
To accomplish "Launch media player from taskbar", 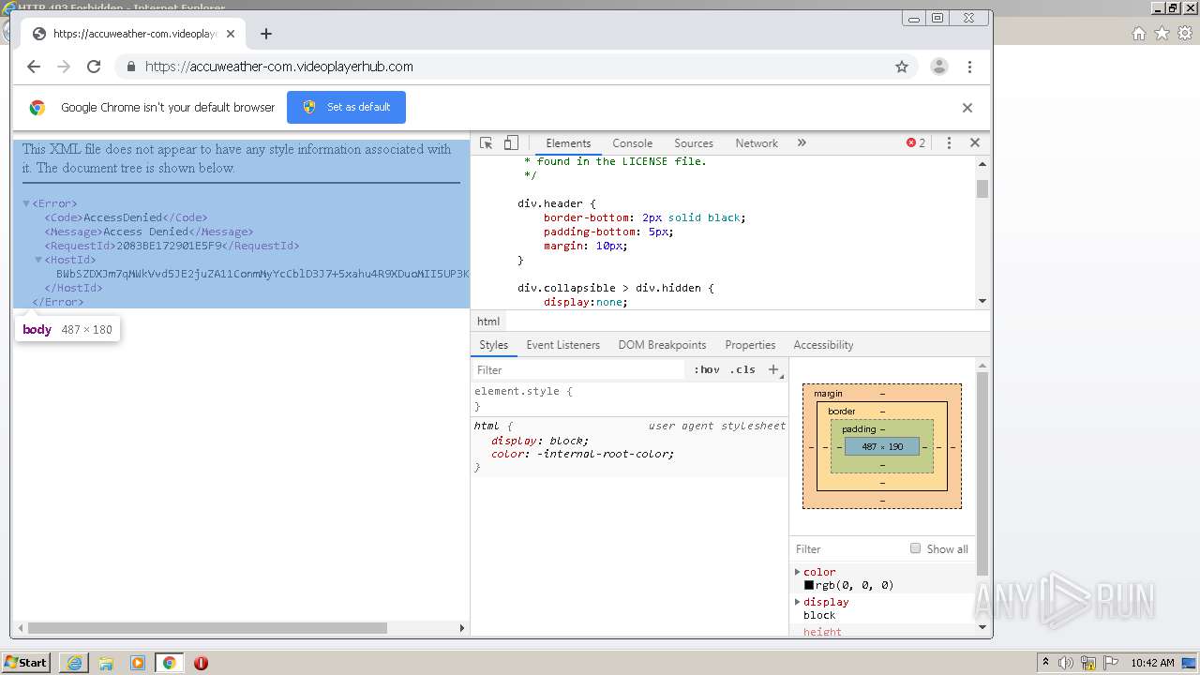I will tap(138, 663).
